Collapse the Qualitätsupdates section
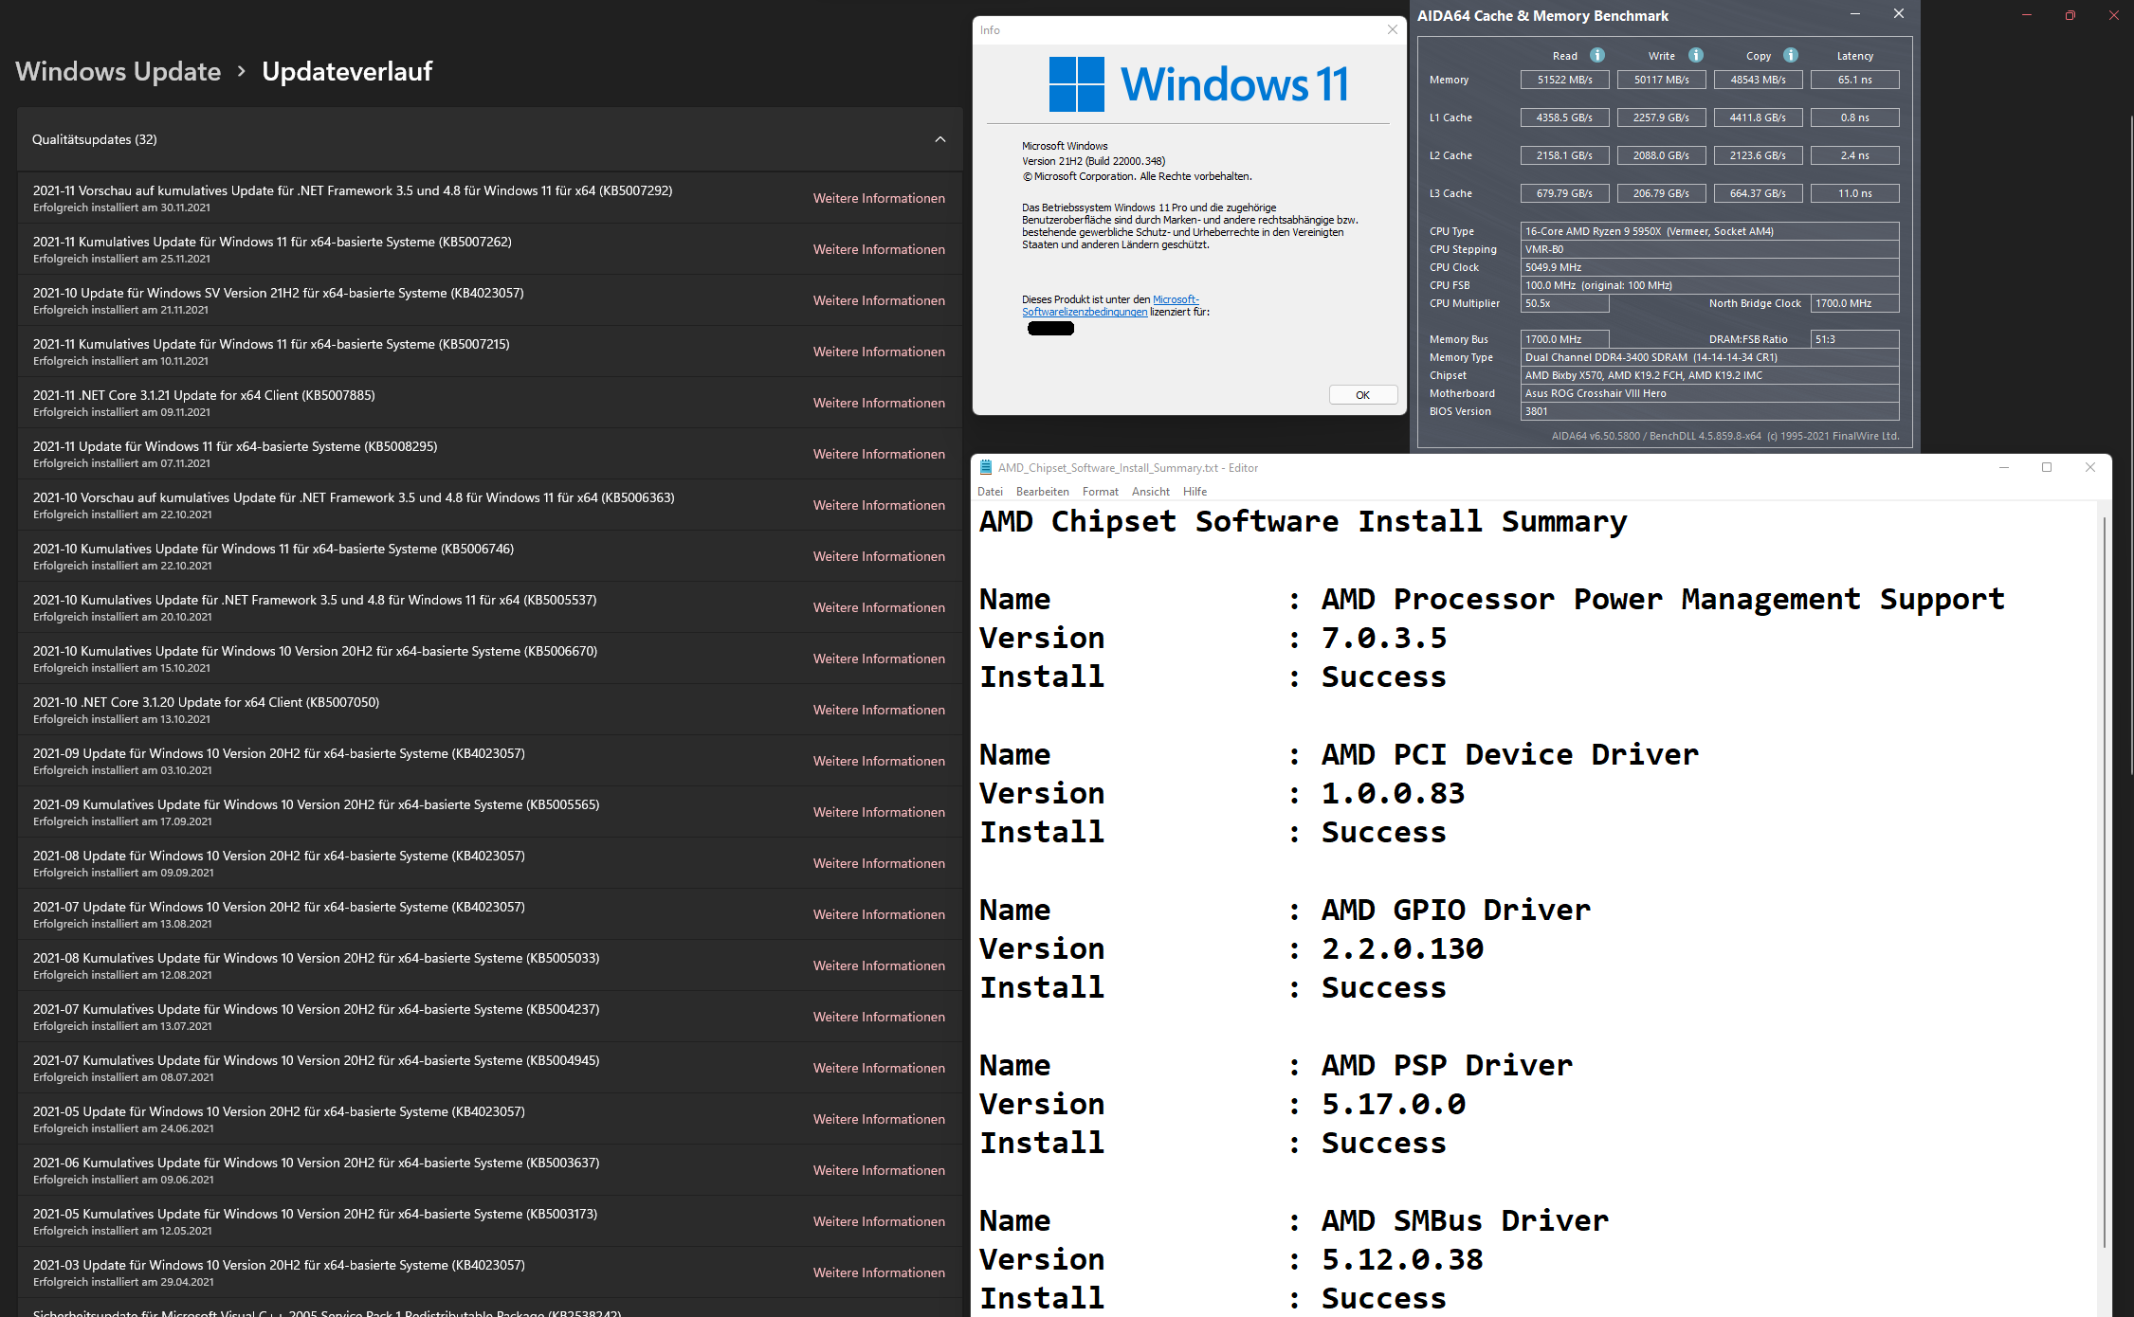Image resolution: width=2134 pixels, height=1317 pixels. click(x=939, y=139)
